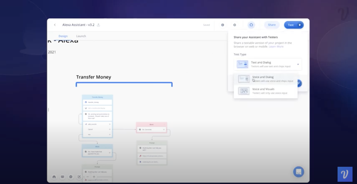Open the chat support widget
Viewport: 357px width, 184px height.
click(299, 172)
